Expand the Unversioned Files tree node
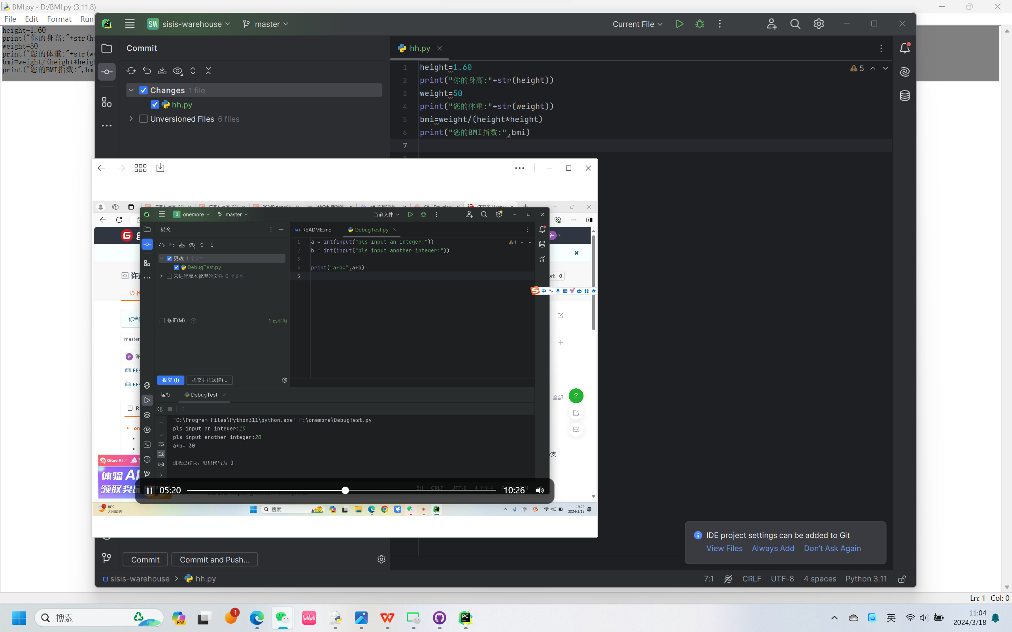Viewport: 1012px width, 632px height. coord(131,119)
